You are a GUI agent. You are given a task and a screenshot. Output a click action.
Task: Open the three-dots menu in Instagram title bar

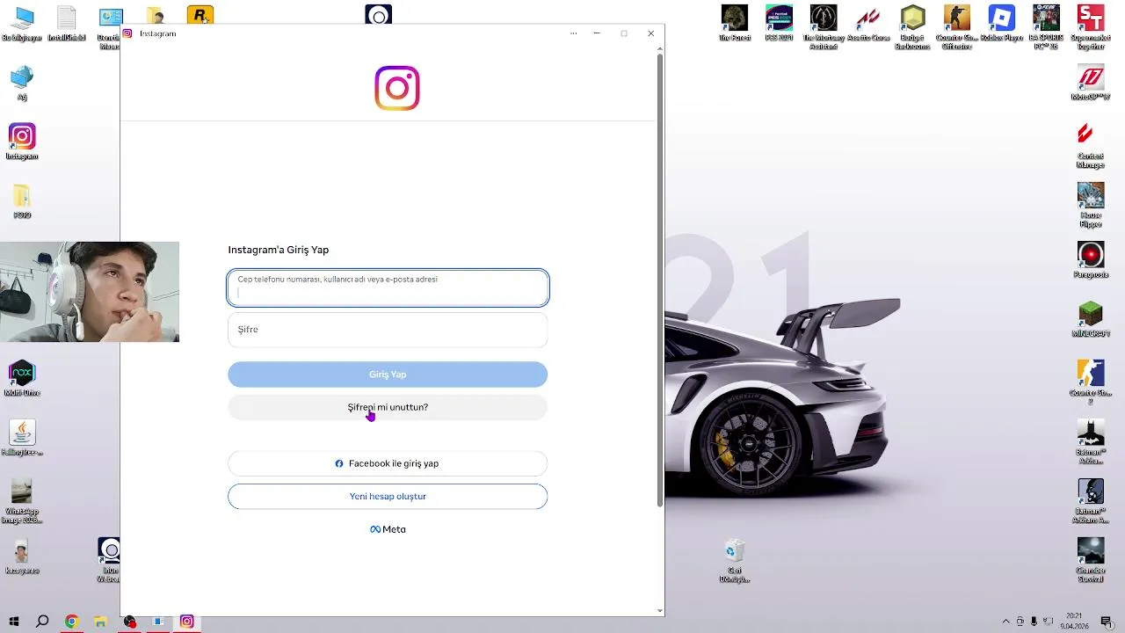574,33
